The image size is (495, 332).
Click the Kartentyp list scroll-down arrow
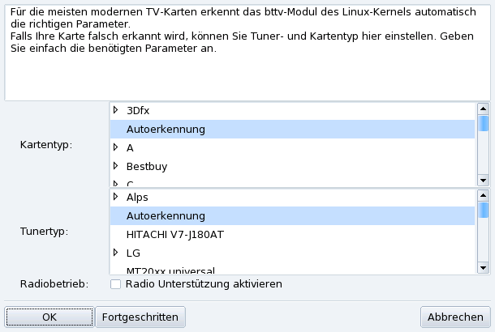point(484,180)
